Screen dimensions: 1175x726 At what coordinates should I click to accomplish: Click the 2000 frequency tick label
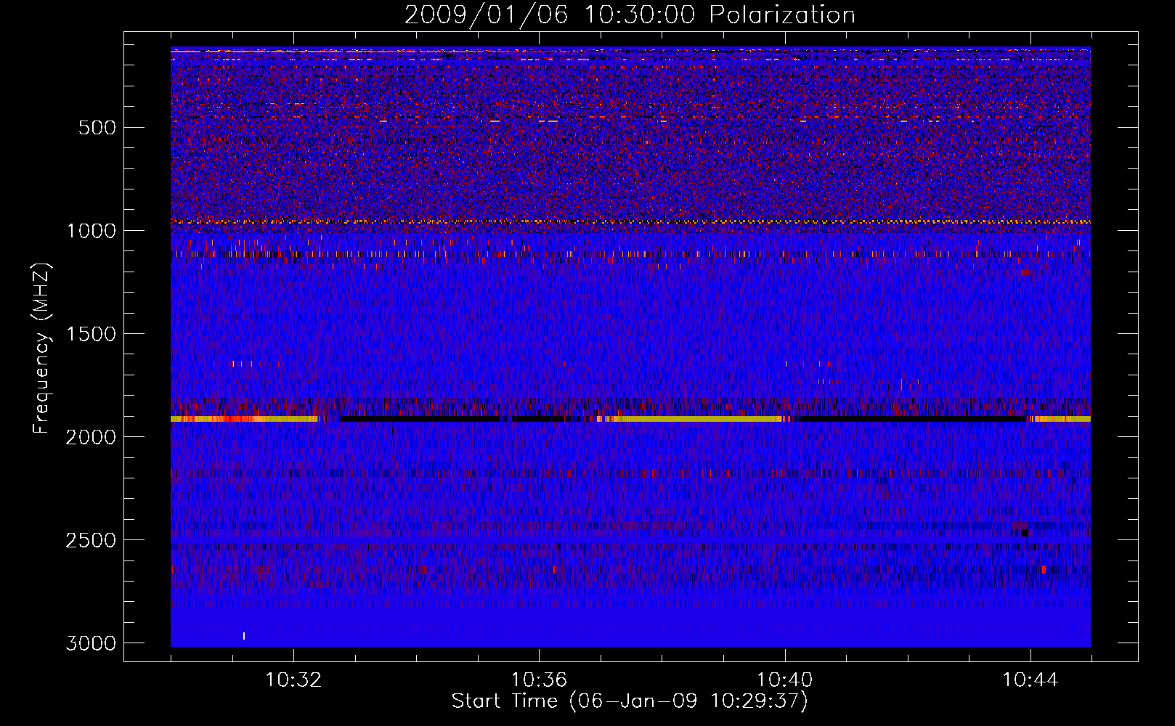pyautogui.click(x=91, y=437)
